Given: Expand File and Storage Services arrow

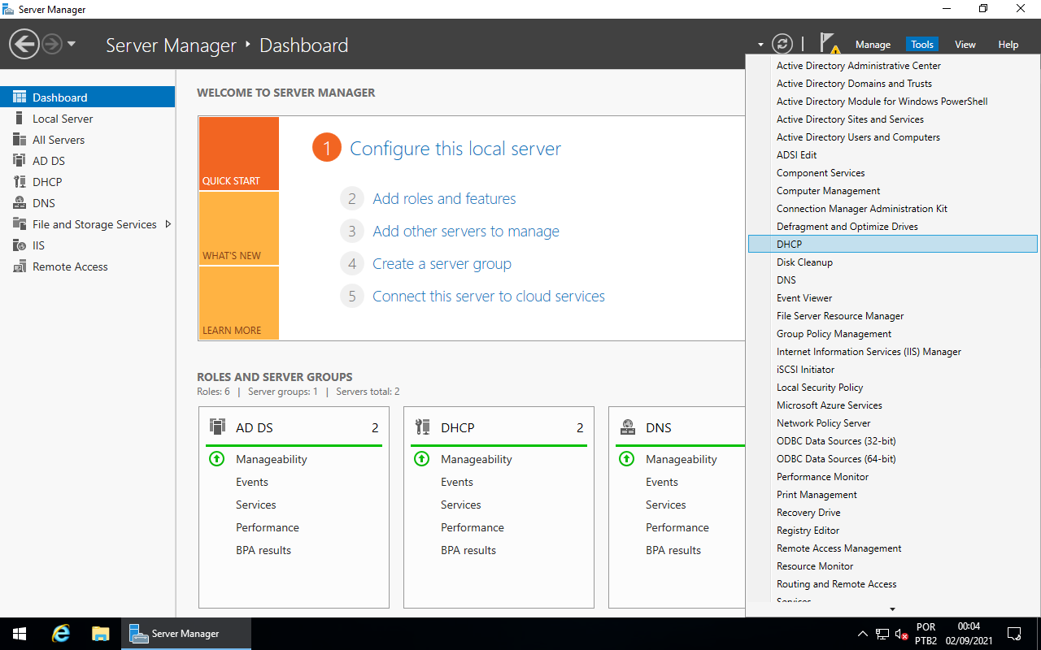Looking at the screenshot, I should (168, 224).
